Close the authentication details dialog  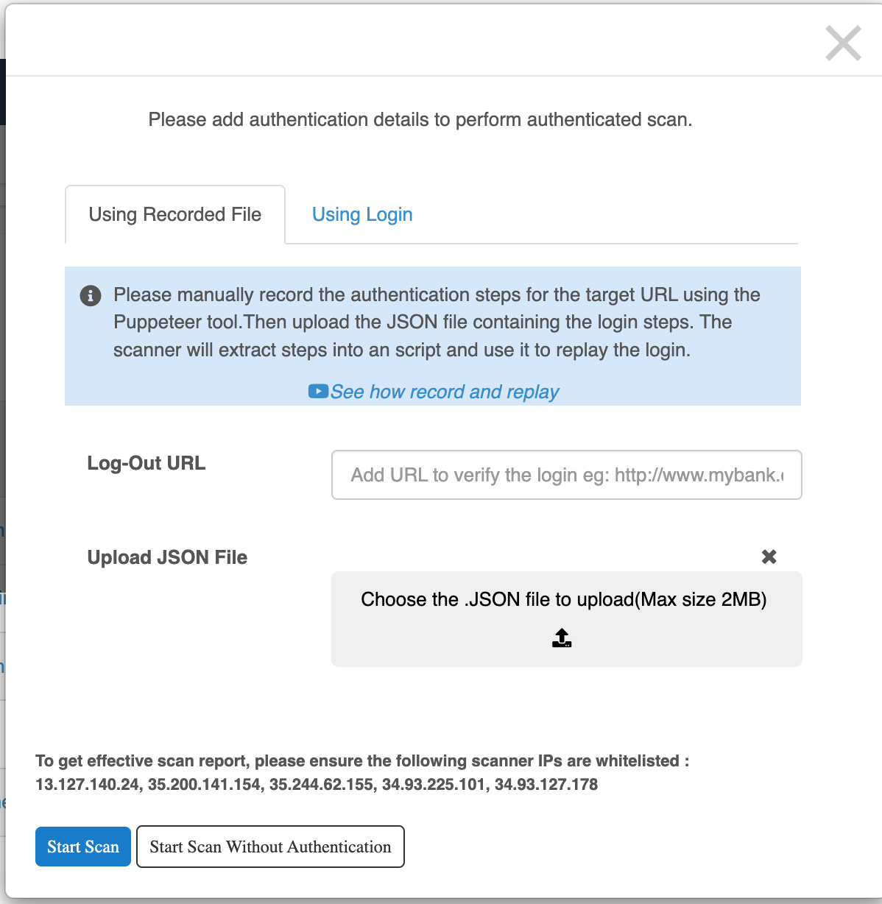843,43
